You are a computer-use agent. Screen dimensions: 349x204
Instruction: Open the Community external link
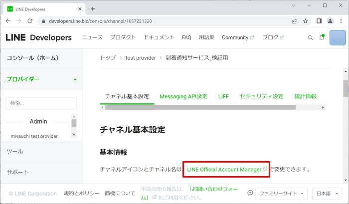(238, 37)
